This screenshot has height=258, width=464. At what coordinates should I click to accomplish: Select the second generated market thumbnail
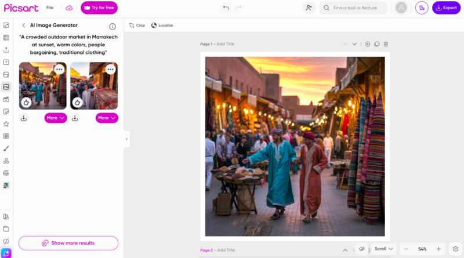94,85
